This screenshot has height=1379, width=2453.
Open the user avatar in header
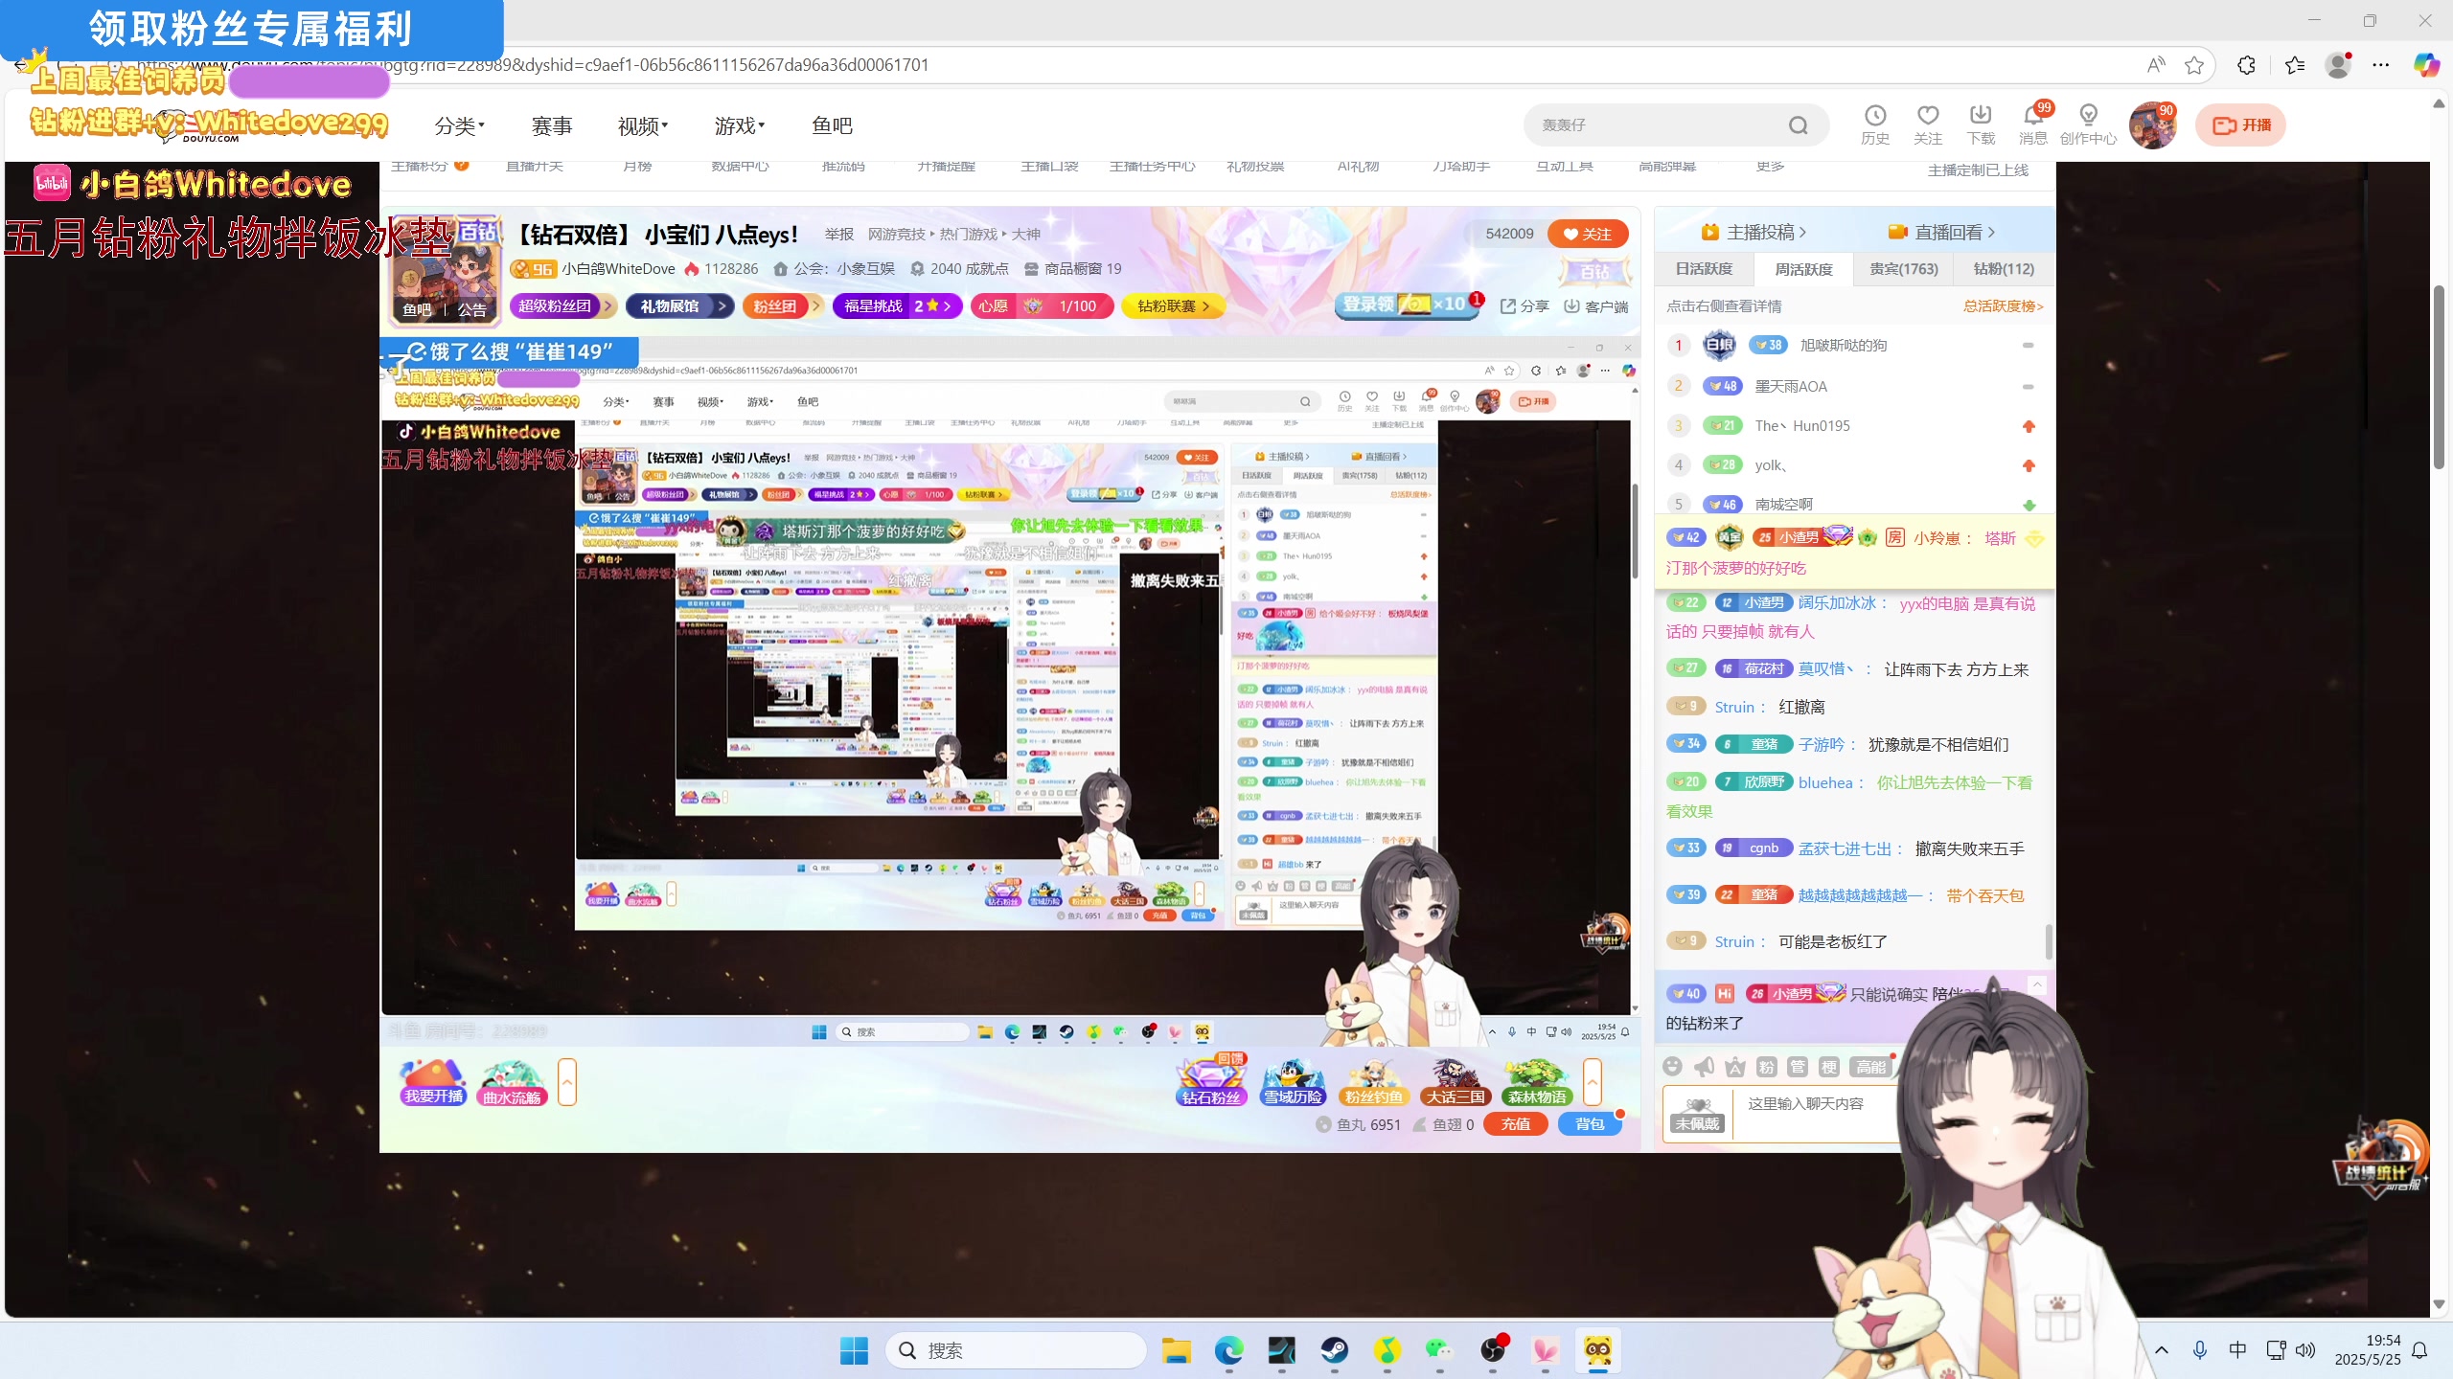tap(2152, 125)
